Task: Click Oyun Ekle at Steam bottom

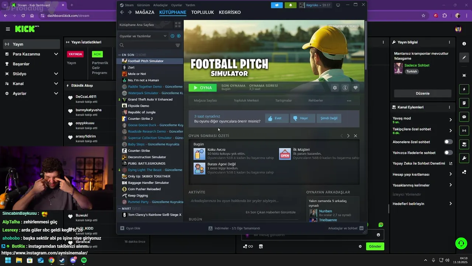Action: (130, 228)
